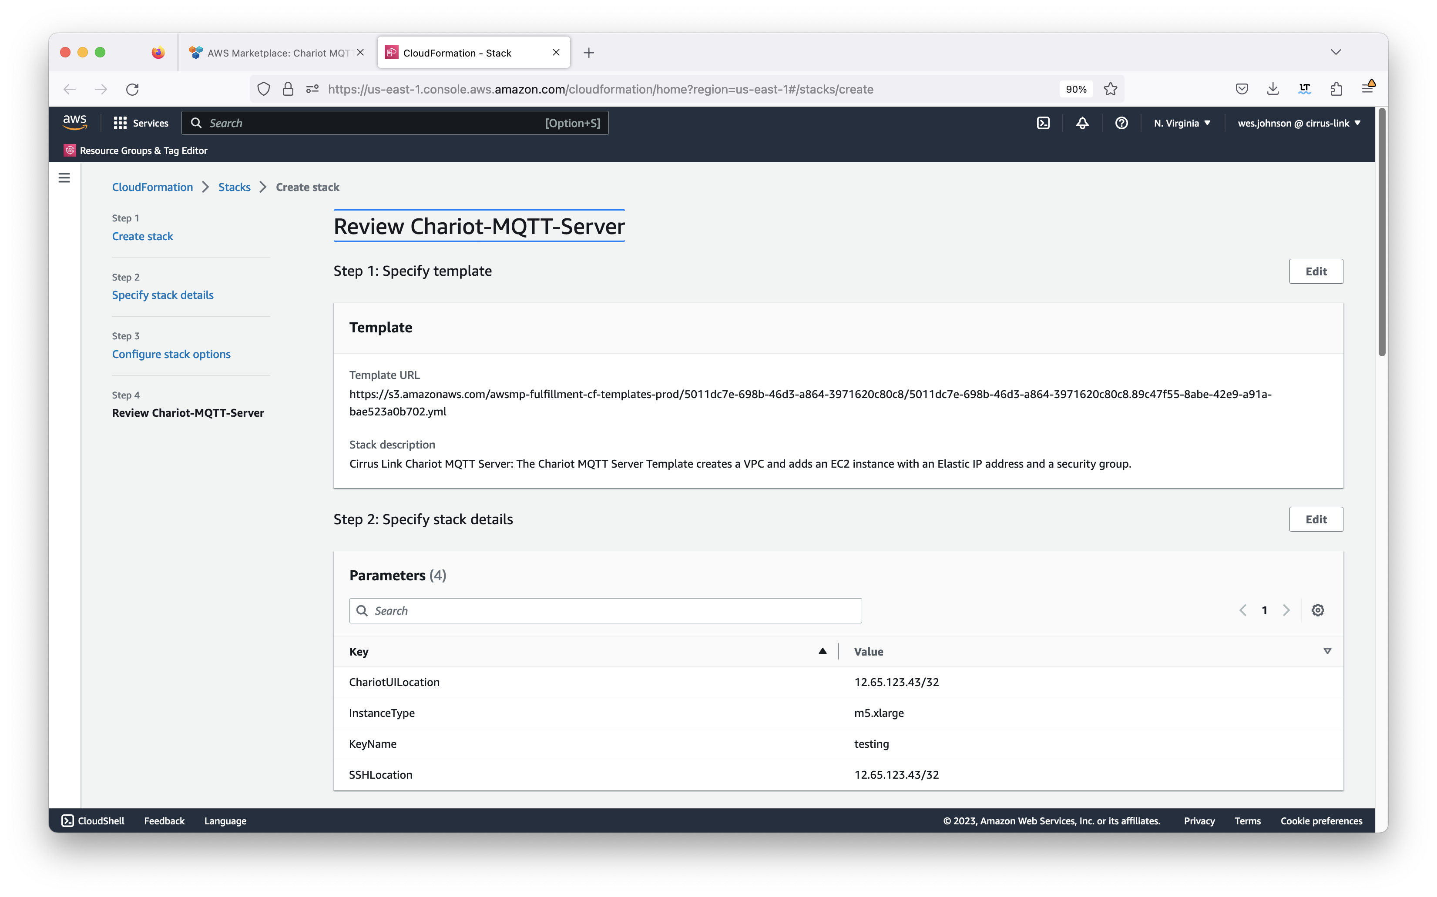The height and width of the screenshot is (897, 1437).
Task: Bookmark this page with the star
Action: [1110, 89]
